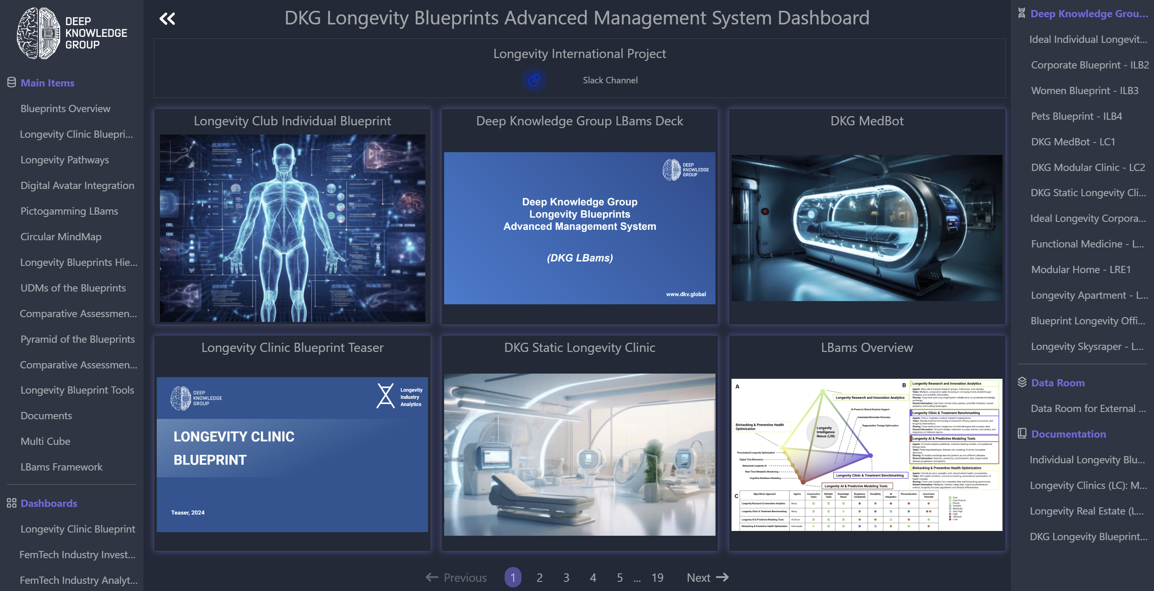This screenshot has width=1154, height=591.
Task: Click the Main Items database icon
Action: (x=12, y=82)
